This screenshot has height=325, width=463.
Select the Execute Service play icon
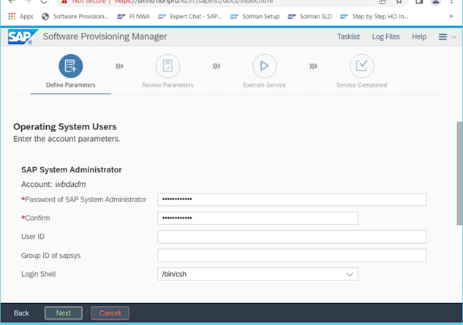tap(265, 66)
